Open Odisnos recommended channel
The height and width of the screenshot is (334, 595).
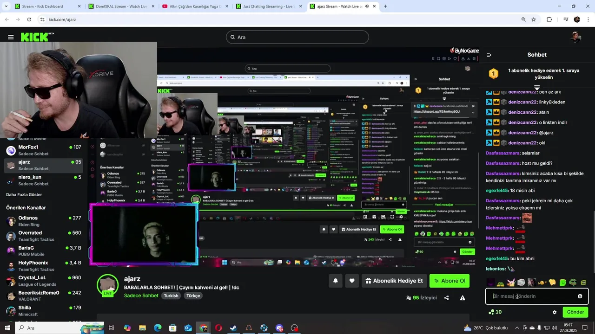(x=44, y=221)
